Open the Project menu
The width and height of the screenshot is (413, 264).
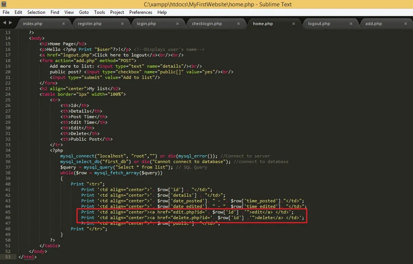tap(117, 12)
